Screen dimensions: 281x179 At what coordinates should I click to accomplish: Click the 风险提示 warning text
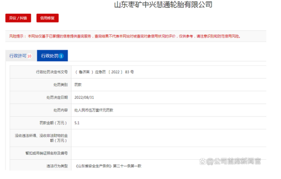coord(125,36)
